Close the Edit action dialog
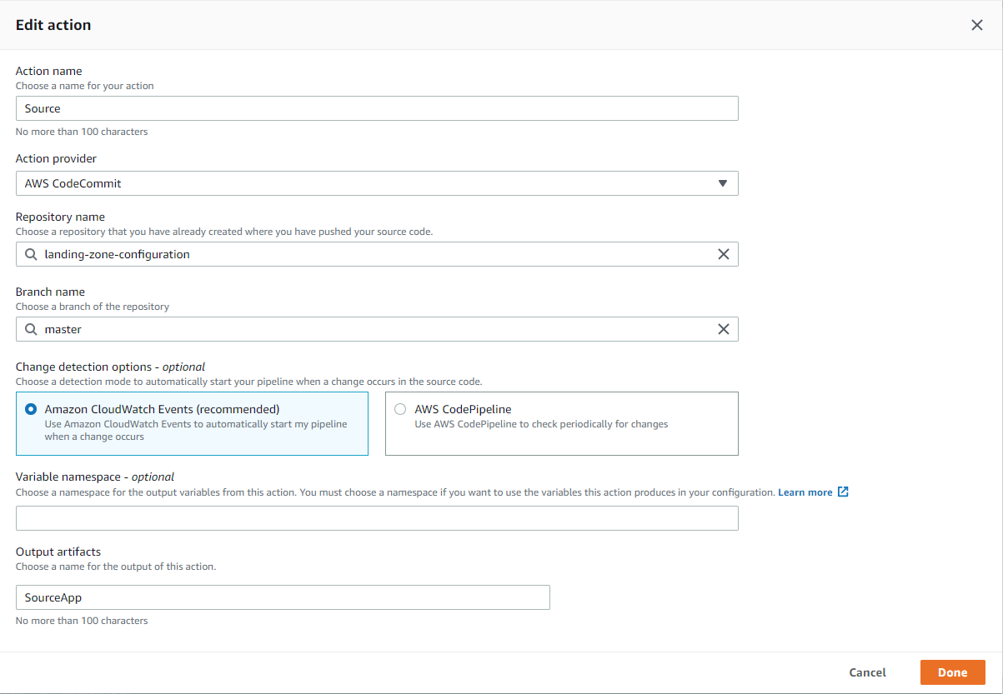Viewport: 1003px width, 694px height. [x=977, y=25]
